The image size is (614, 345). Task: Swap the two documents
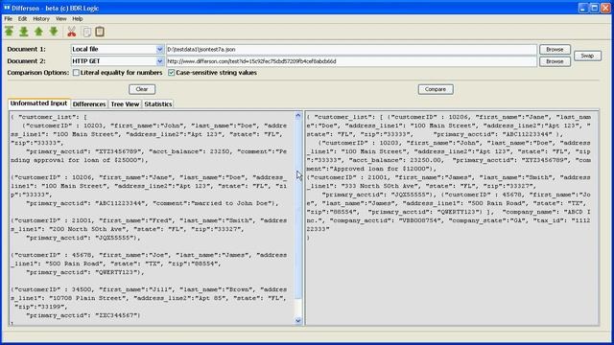[x=587, y=56]
